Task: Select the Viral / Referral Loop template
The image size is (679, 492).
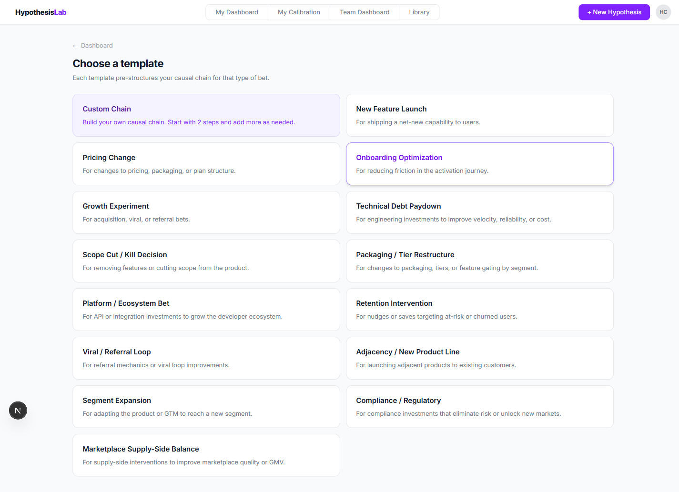Action: [206, 358]
